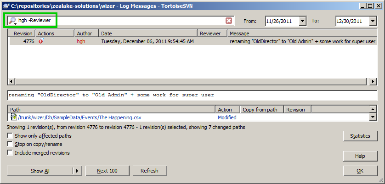
Task: Click the Show All button
Action: coord(40,171)
